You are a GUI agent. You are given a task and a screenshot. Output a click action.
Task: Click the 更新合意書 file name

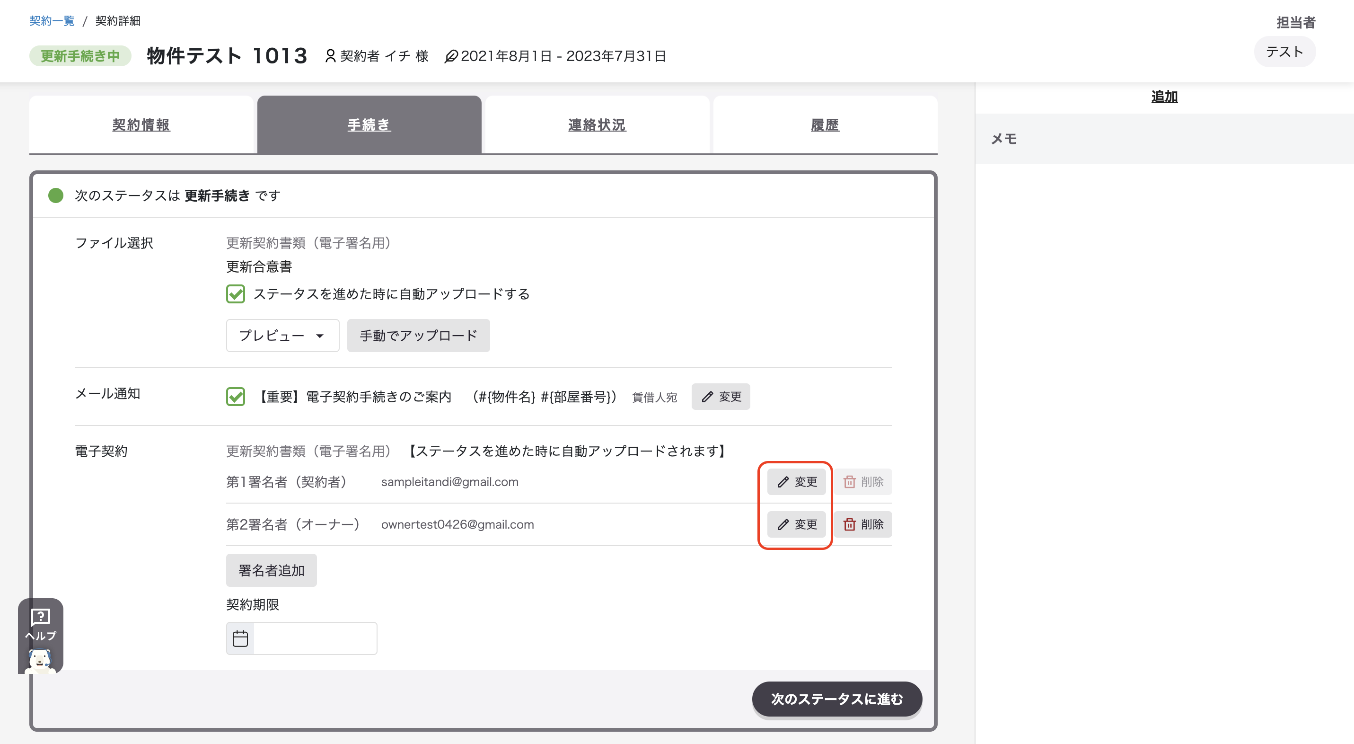click(259, 266)
